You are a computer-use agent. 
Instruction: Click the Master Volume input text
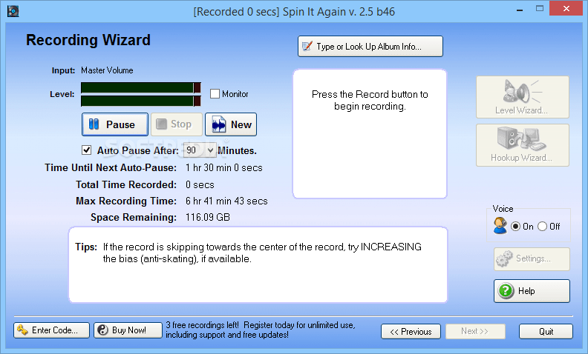[107, 70]
